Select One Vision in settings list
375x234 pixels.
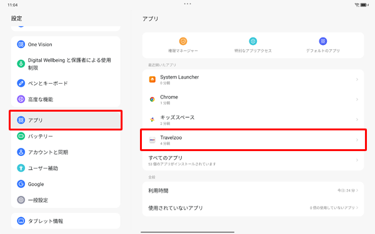(x=66, y=44)
